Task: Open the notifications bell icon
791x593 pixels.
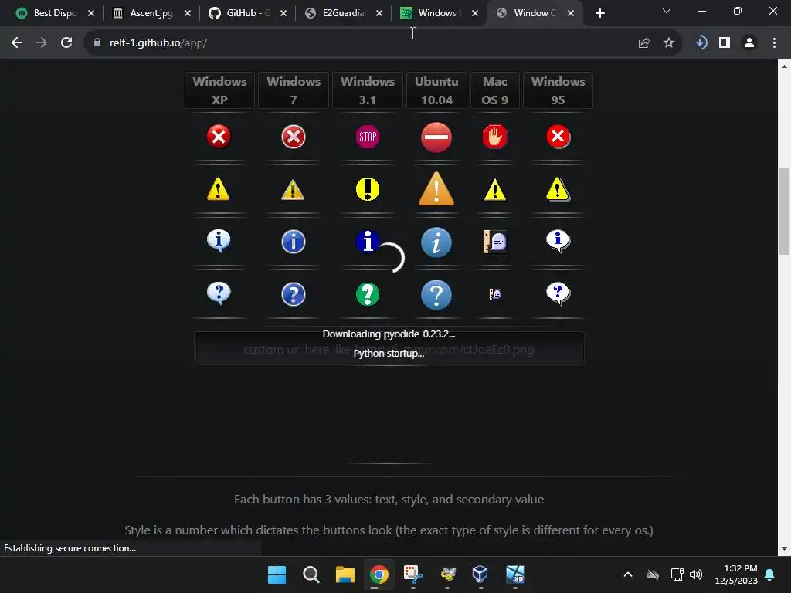Action: (770, 574)
